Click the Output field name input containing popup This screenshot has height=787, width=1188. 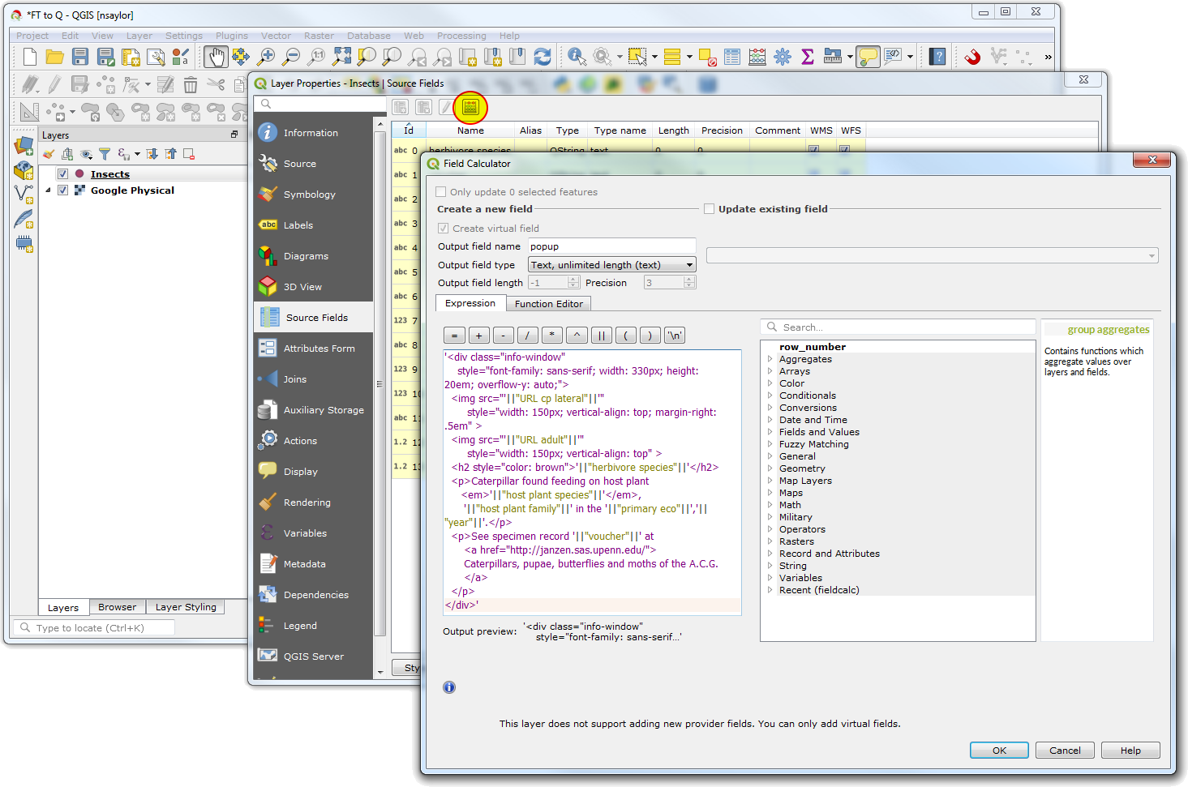[x=612, y=246]
